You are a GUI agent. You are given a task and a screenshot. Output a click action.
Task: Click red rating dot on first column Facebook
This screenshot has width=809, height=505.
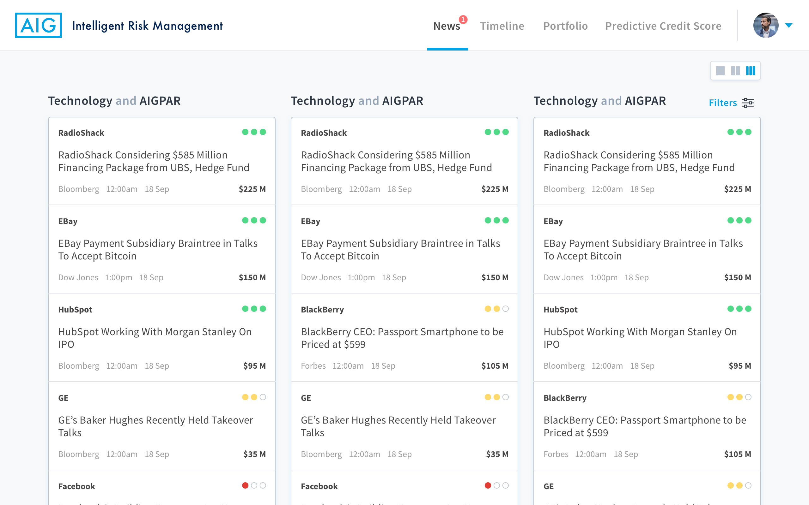pyautogui.click(x=245, y=485)
